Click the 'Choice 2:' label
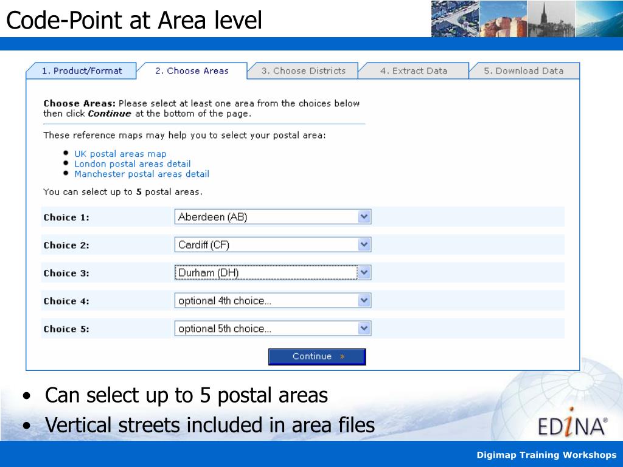This screenshot has width=623, height=467. (x=66, y=246)
